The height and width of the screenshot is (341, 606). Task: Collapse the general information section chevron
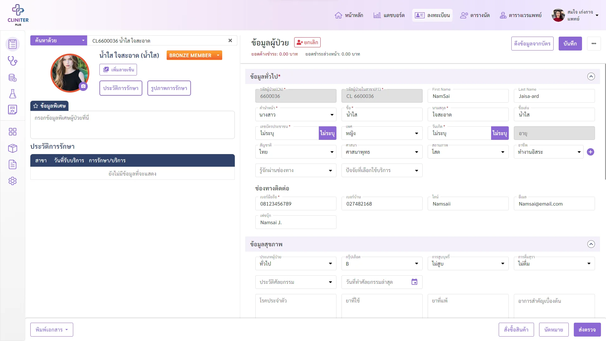(591, 76)
